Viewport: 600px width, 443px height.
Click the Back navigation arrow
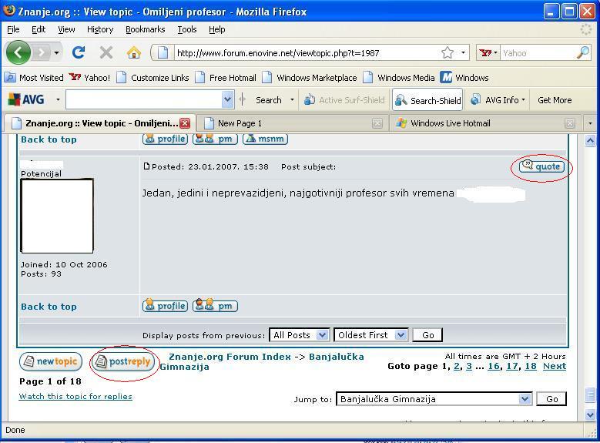tap(18, 52)
